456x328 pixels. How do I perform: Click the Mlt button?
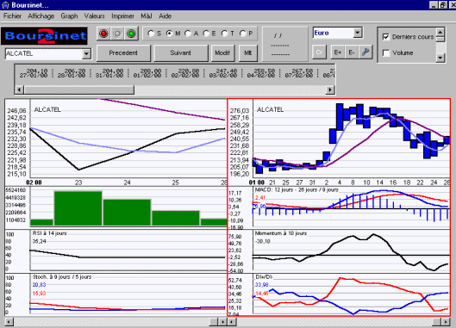248,53
